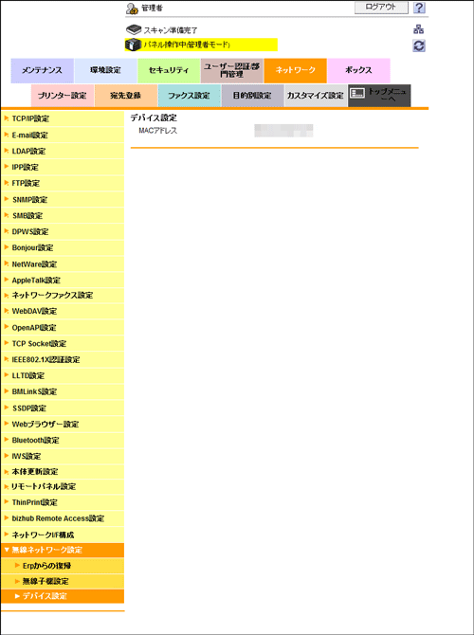
Task: Open 無線子機設定 sub-item
Action: (63, 582)
